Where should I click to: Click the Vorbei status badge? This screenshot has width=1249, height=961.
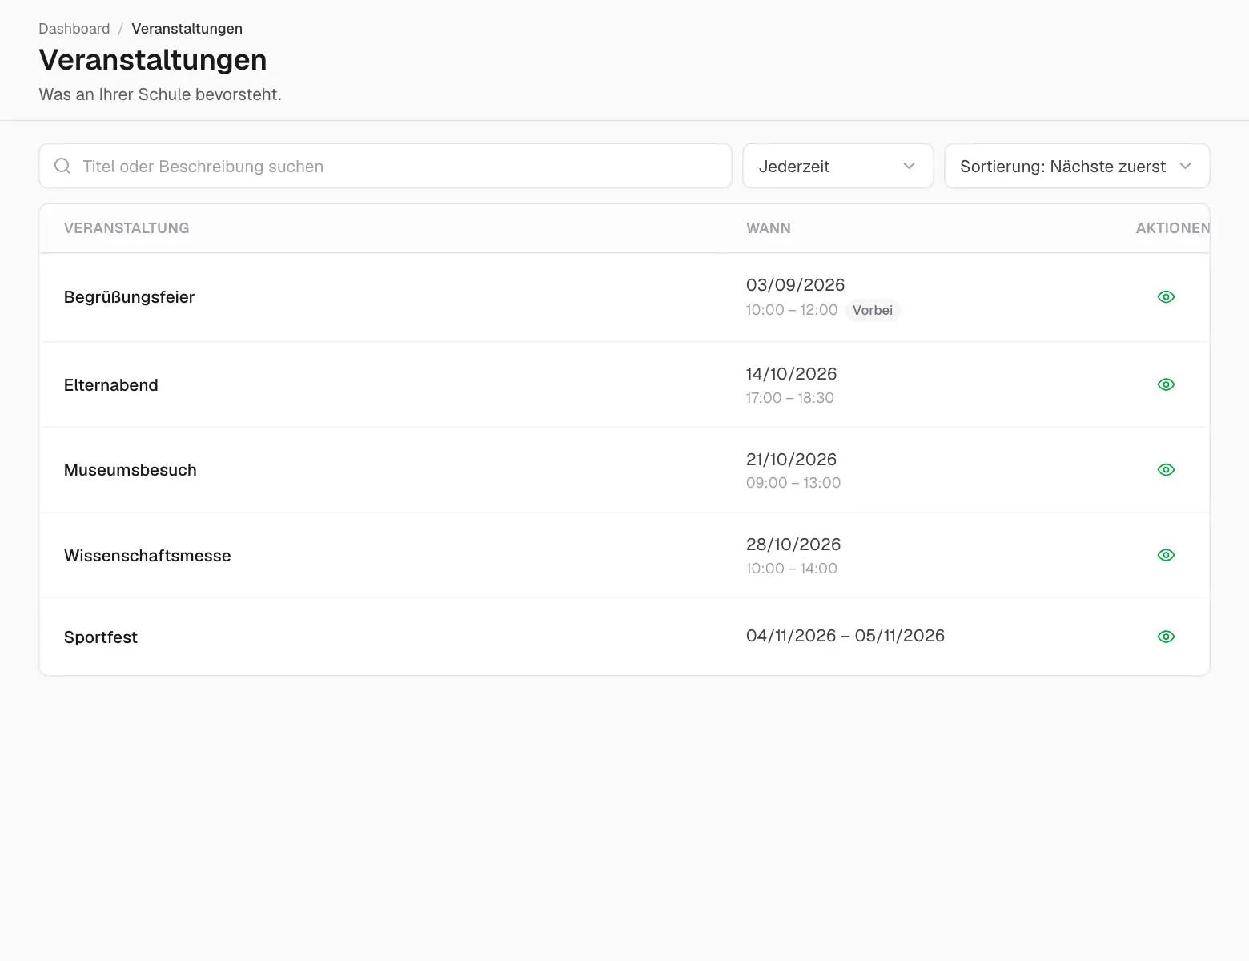[873, 310]
